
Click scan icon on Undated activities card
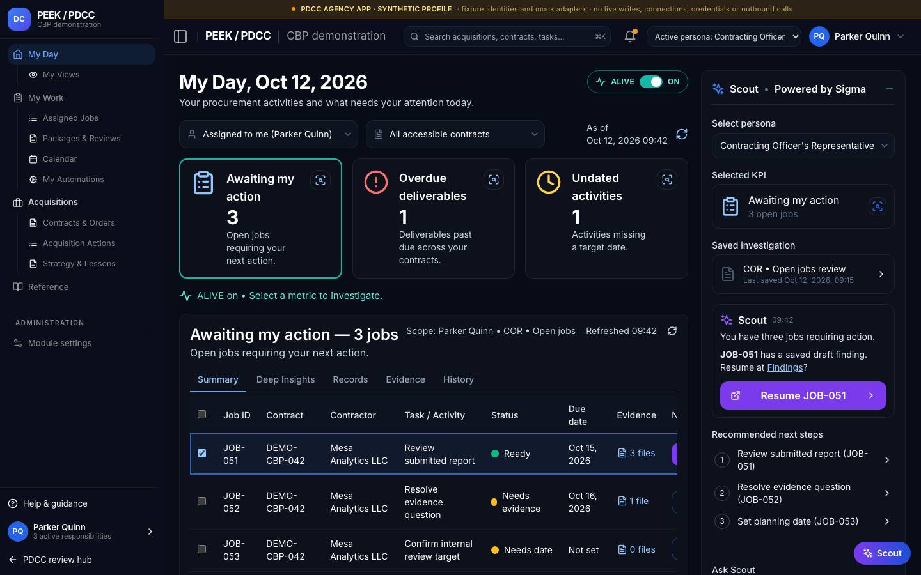667,180
